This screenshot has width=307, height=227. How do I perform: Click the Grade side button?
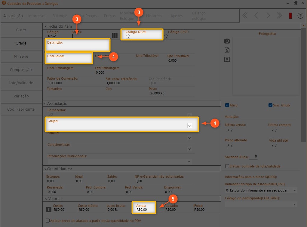click(21, 43)
